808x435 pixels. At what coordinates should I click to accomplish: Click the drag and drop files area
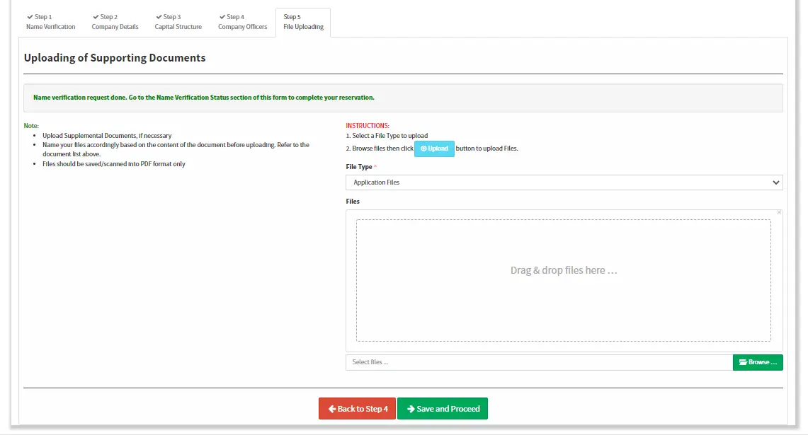coord(563,280)
